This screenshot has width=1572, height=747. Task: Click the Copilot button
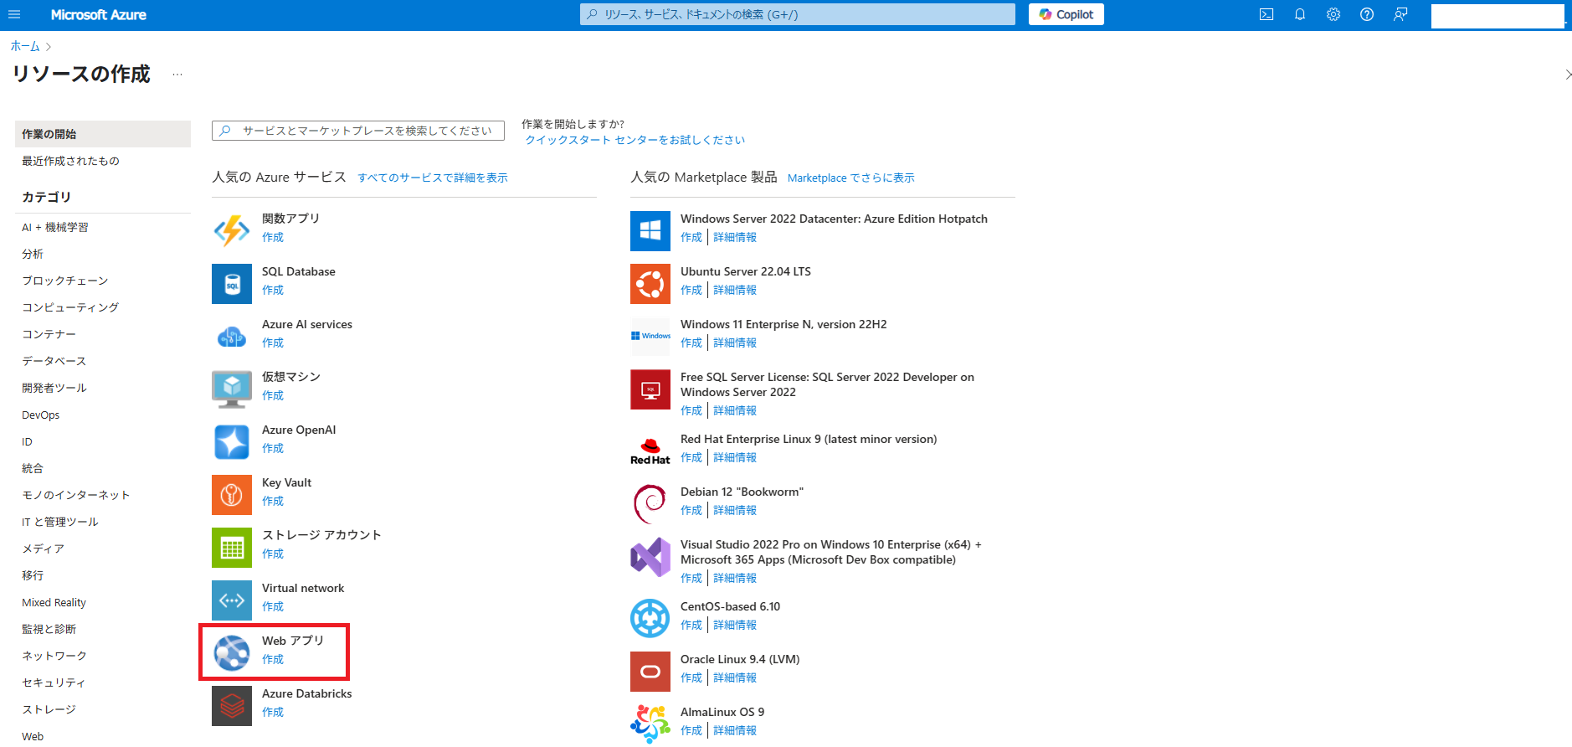point(1066,14)
